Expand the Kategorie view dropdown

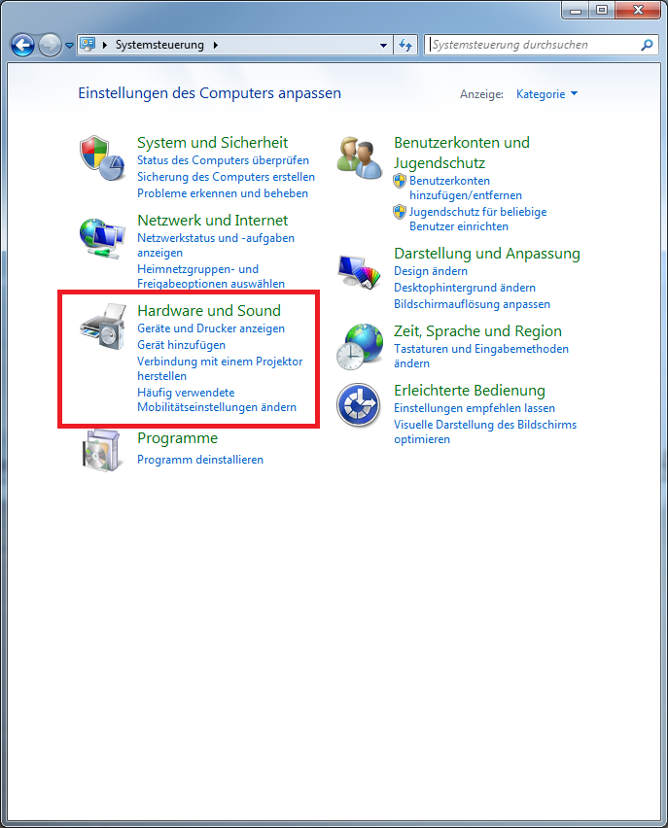(546, 94)
